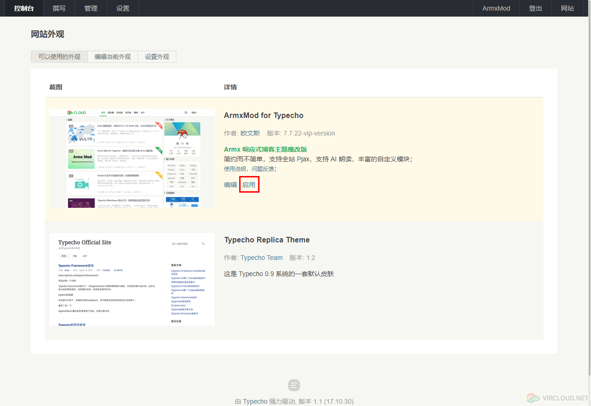The width and height of the screenshot is (591, 406).
Task: Switch to 编辑当前外观 tab
Action: (113, 57)
